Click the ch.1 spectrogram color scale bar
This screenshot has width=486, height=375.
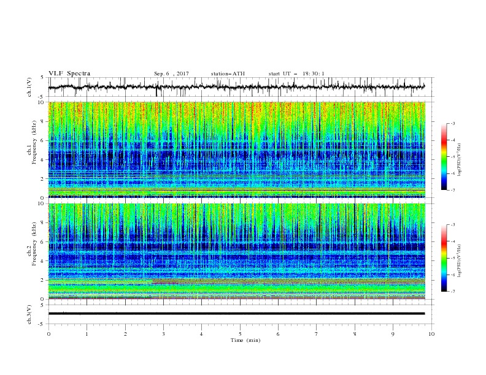(444, 157)
